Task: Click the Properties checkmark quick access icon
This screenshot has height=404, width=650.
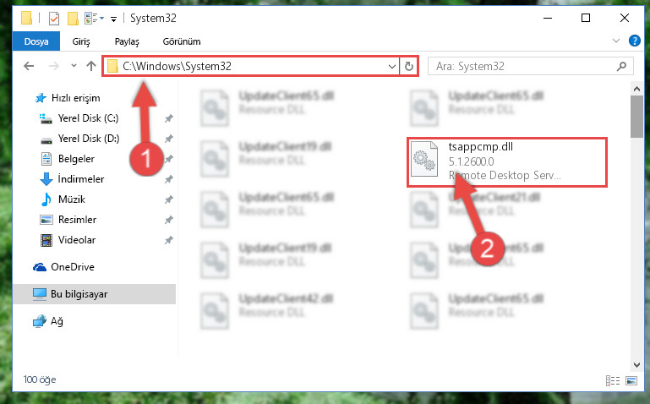Action: coord(54,19)
